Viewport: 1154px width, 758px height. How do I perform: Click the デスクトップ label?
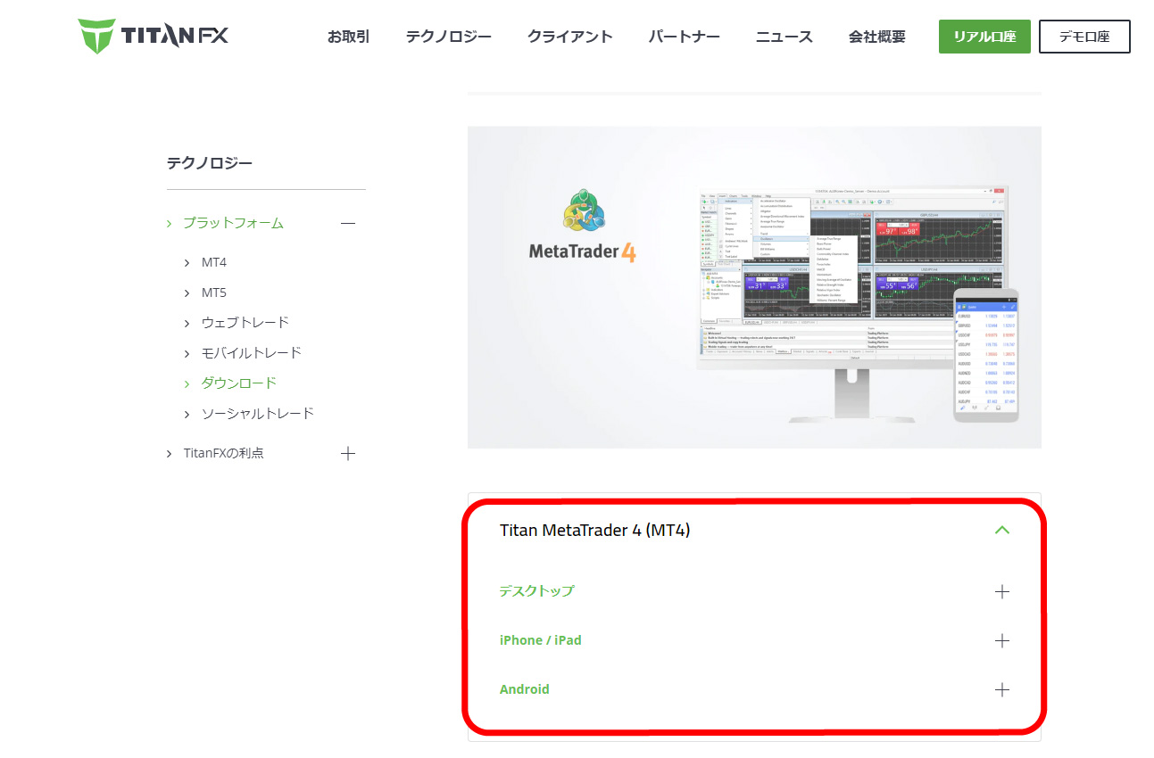(x=537, y=590)
